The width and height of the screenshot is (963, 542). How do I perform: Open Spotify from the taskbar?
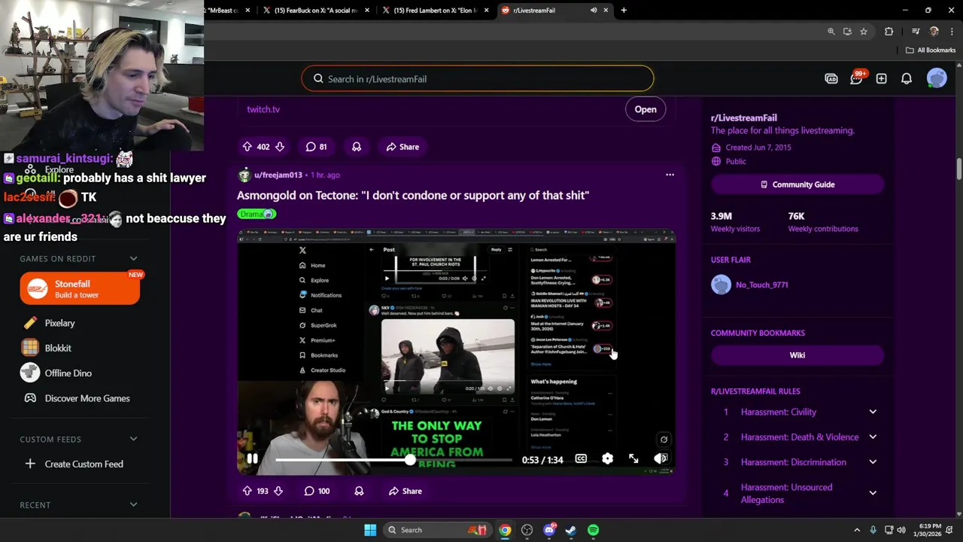(x=593, y=530)
